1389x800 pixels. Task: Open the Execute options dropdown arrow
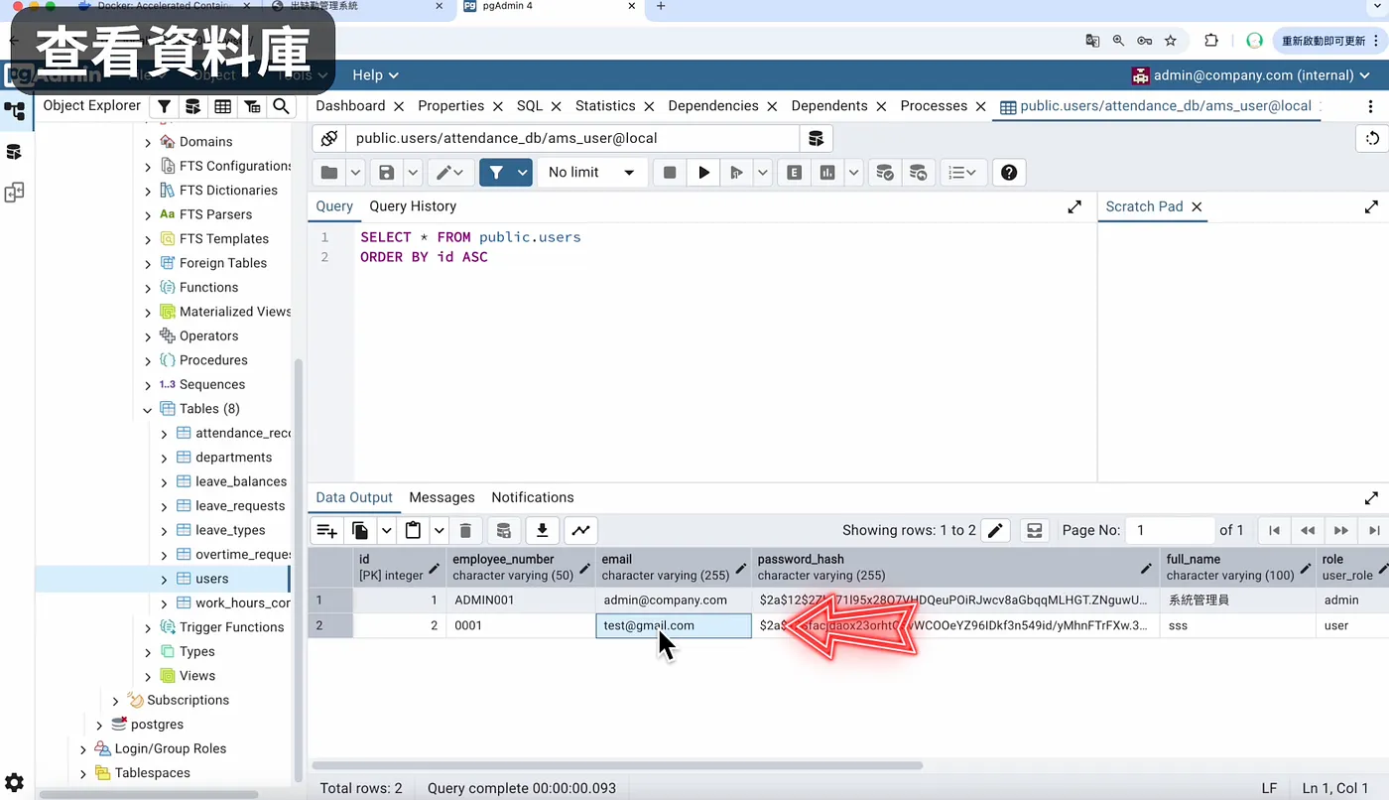click(762, 173)
